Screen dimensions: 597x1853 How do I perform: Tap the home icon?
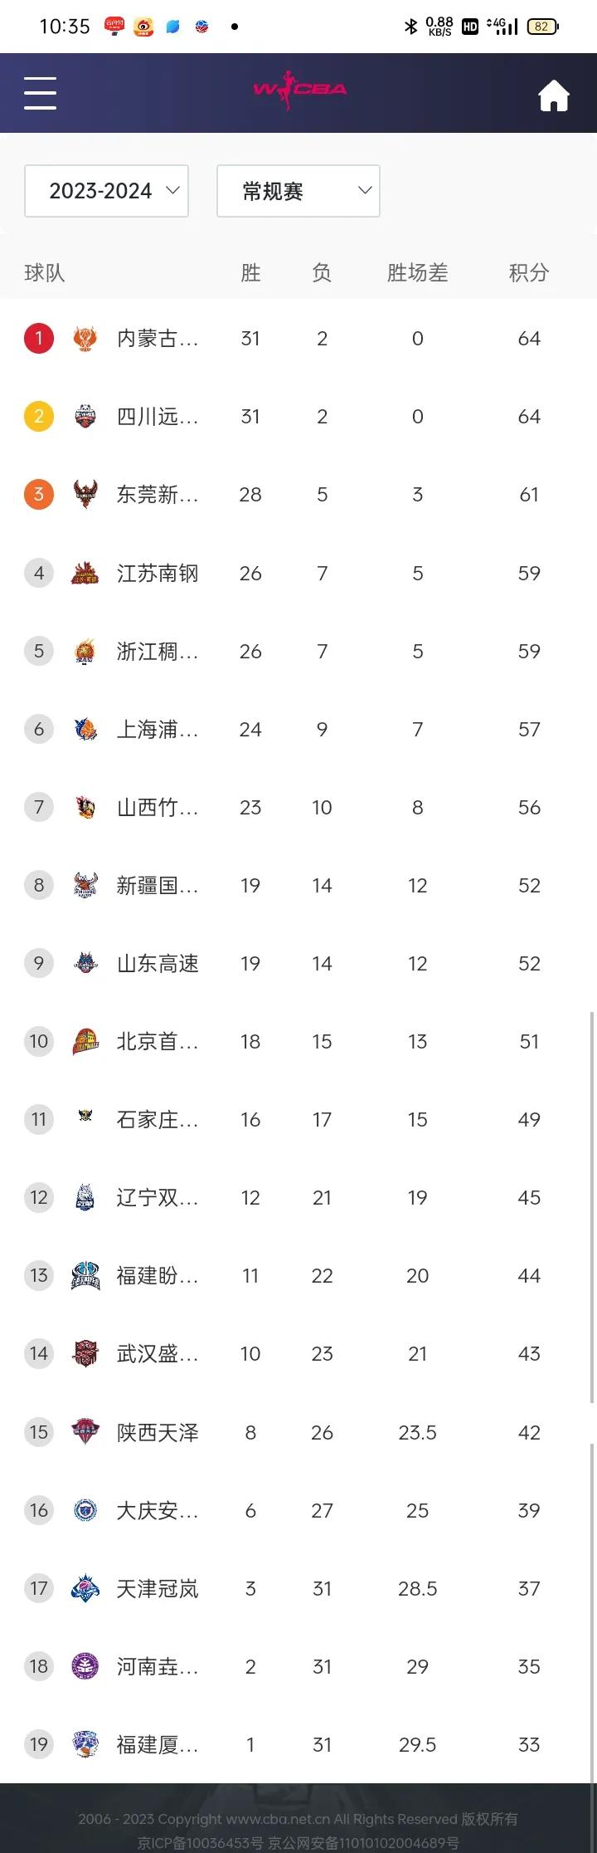point(554,95)
